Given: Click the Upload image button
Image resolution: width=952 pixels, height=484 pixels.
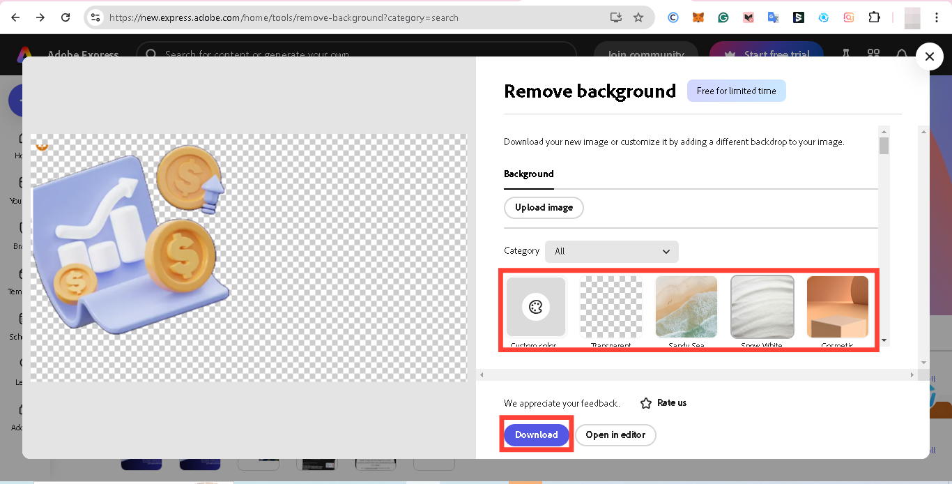Looking at the screenshot, I should [x=544, y=208].
